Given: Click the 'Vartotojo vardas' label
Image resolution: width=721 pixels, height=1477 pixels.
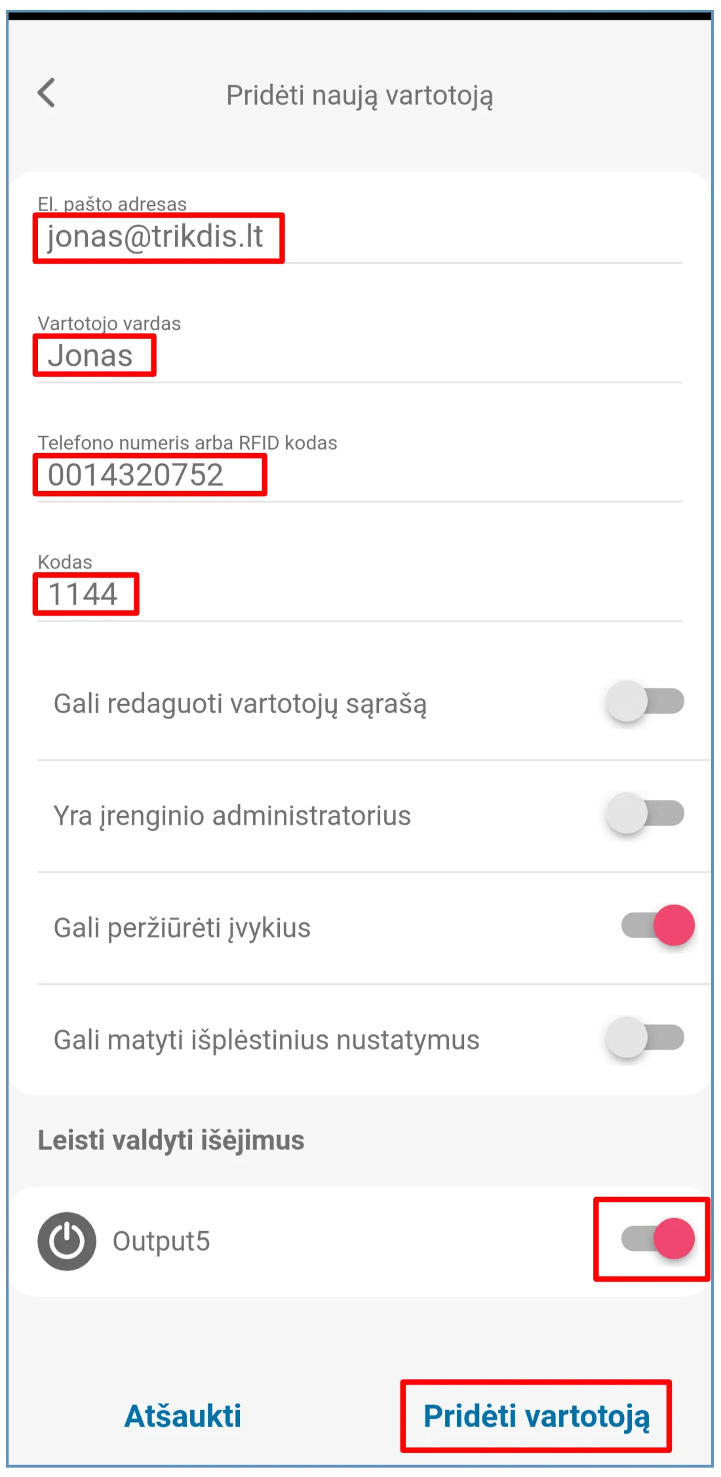Looking at the screenshot, I should tap(109, 323).
